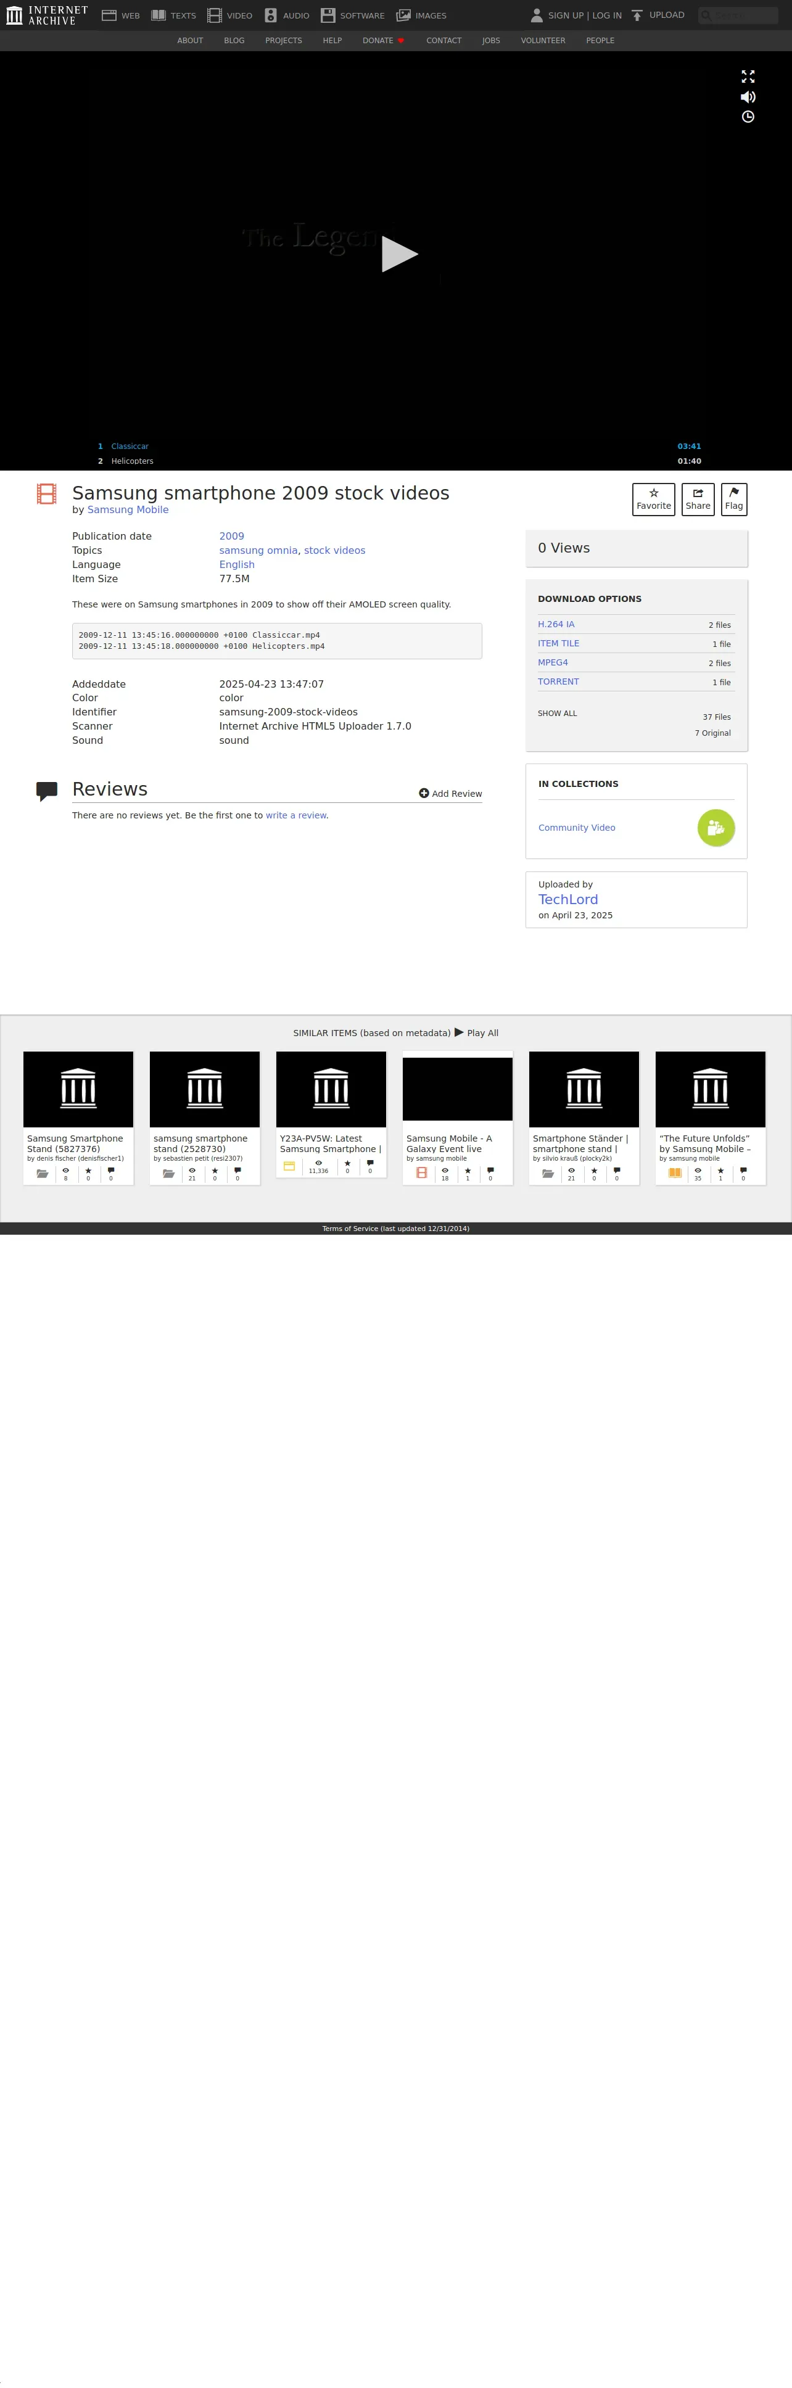Click the Add Review plus button
This screenshot has width=792, height=2388.
(x=450, y=794)
